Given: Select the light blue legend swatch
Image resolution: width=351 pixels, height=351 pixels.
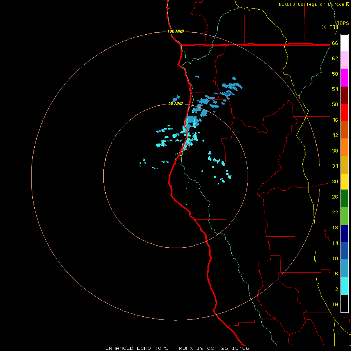Looking at the screenshot, I should pos(344,268).
